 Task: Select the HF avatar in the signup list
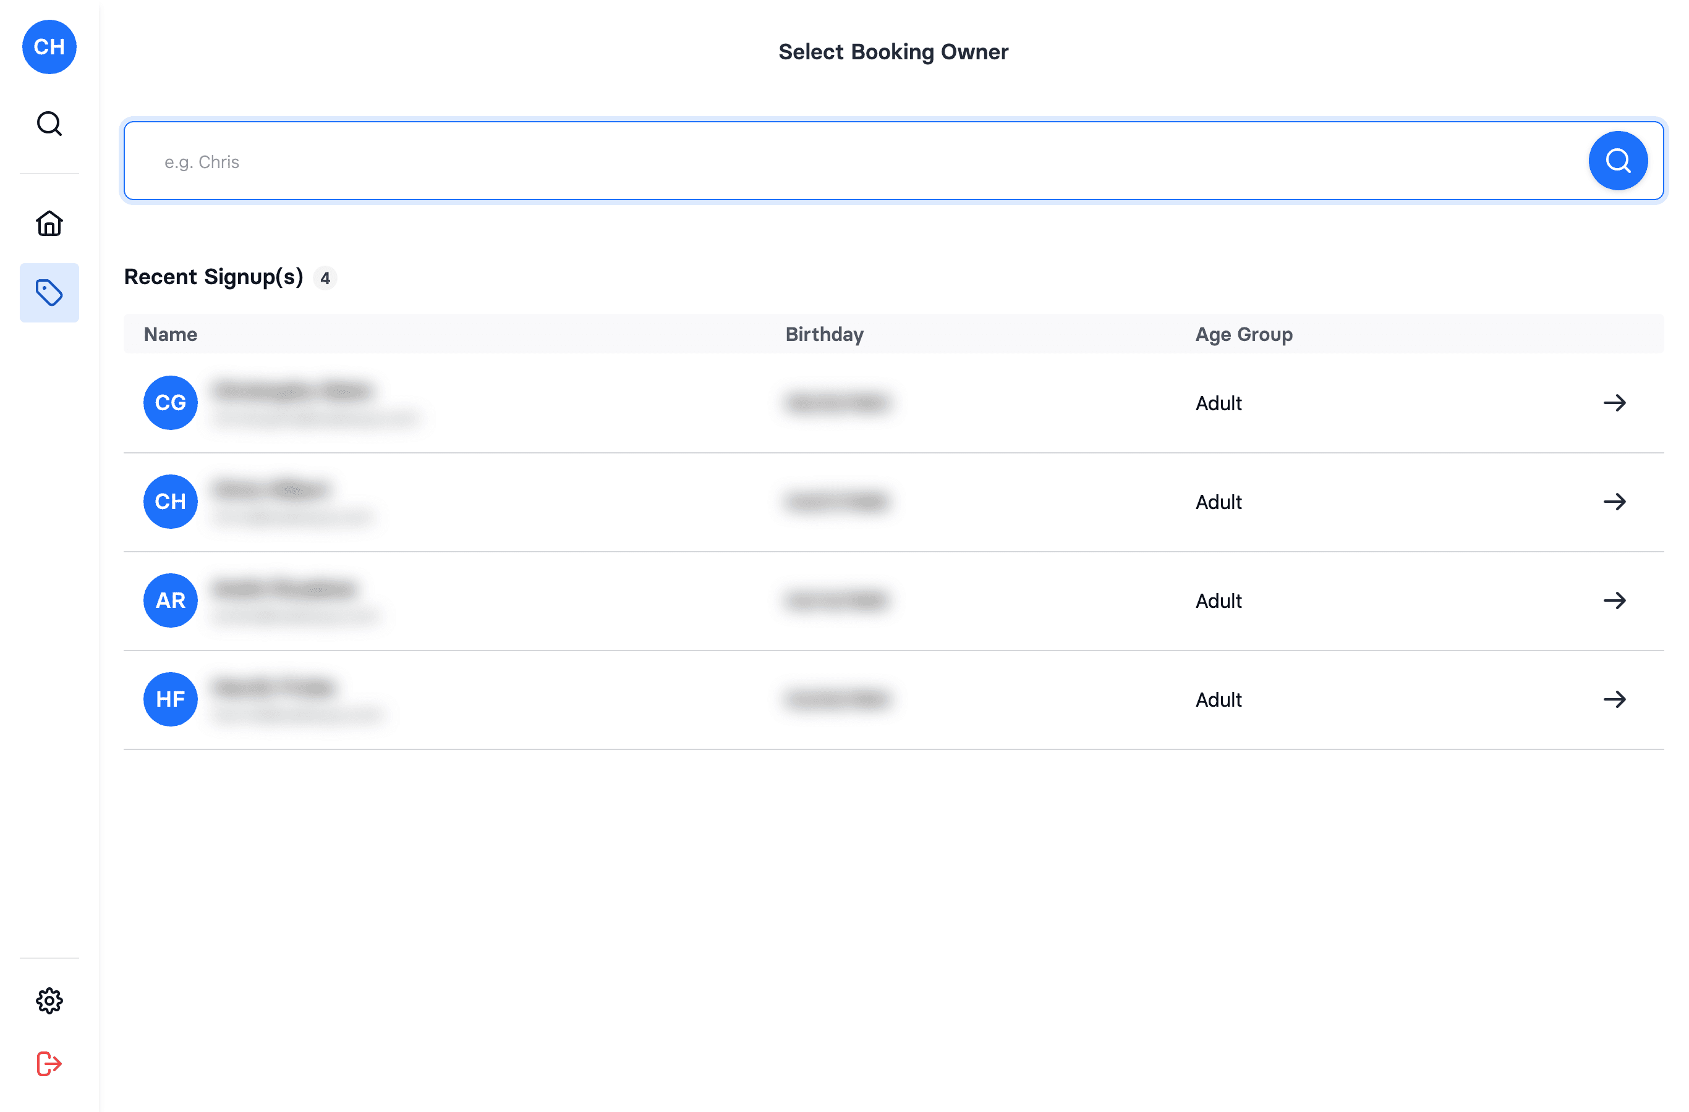170,699
